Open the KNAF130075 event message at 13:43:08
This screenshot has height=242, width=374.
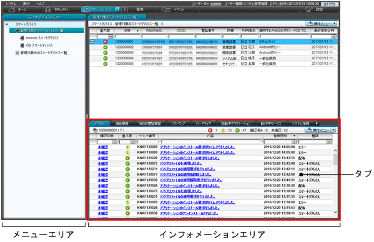click(x=181, y=163)
